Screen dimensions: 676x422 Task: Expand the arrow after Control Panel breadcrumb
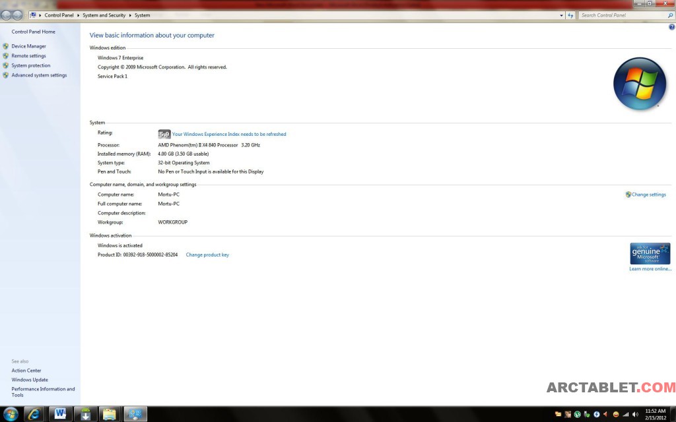pyautogui.click(x=78, y=15)
